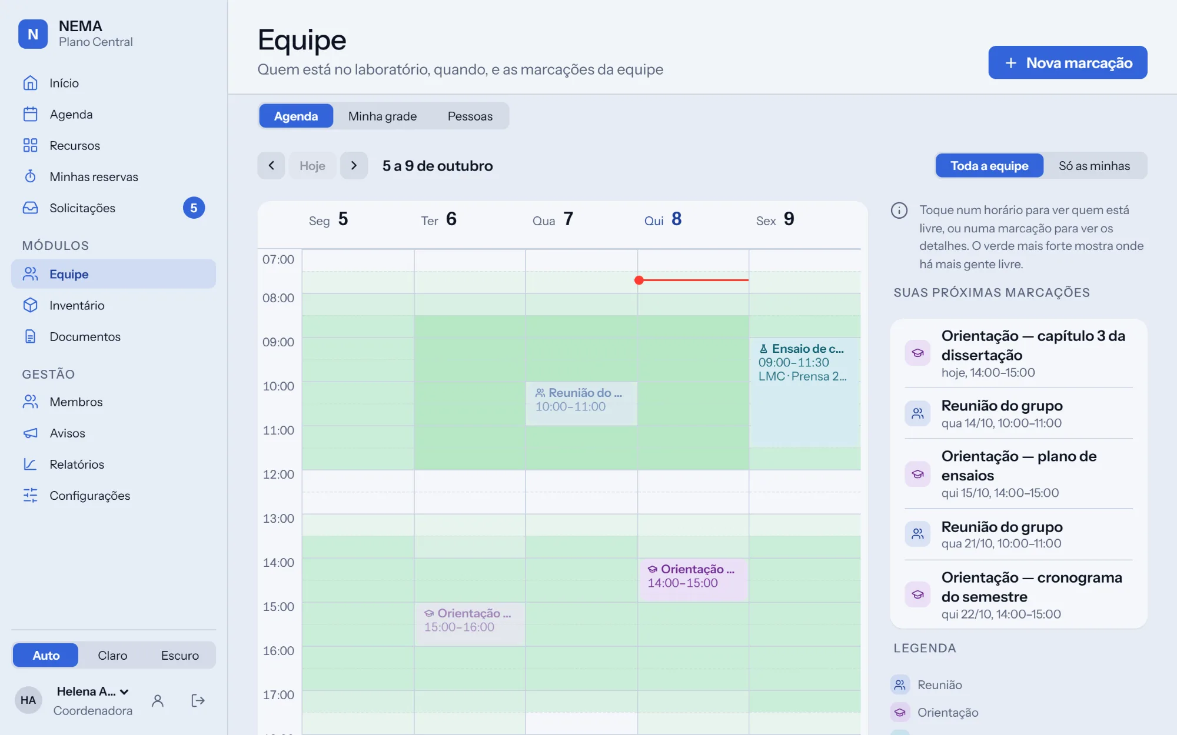This screenshot has width=1177, height=735.
Task: Open Reunião do grupo qua 14/10
Action: (x=1019, y=413)
